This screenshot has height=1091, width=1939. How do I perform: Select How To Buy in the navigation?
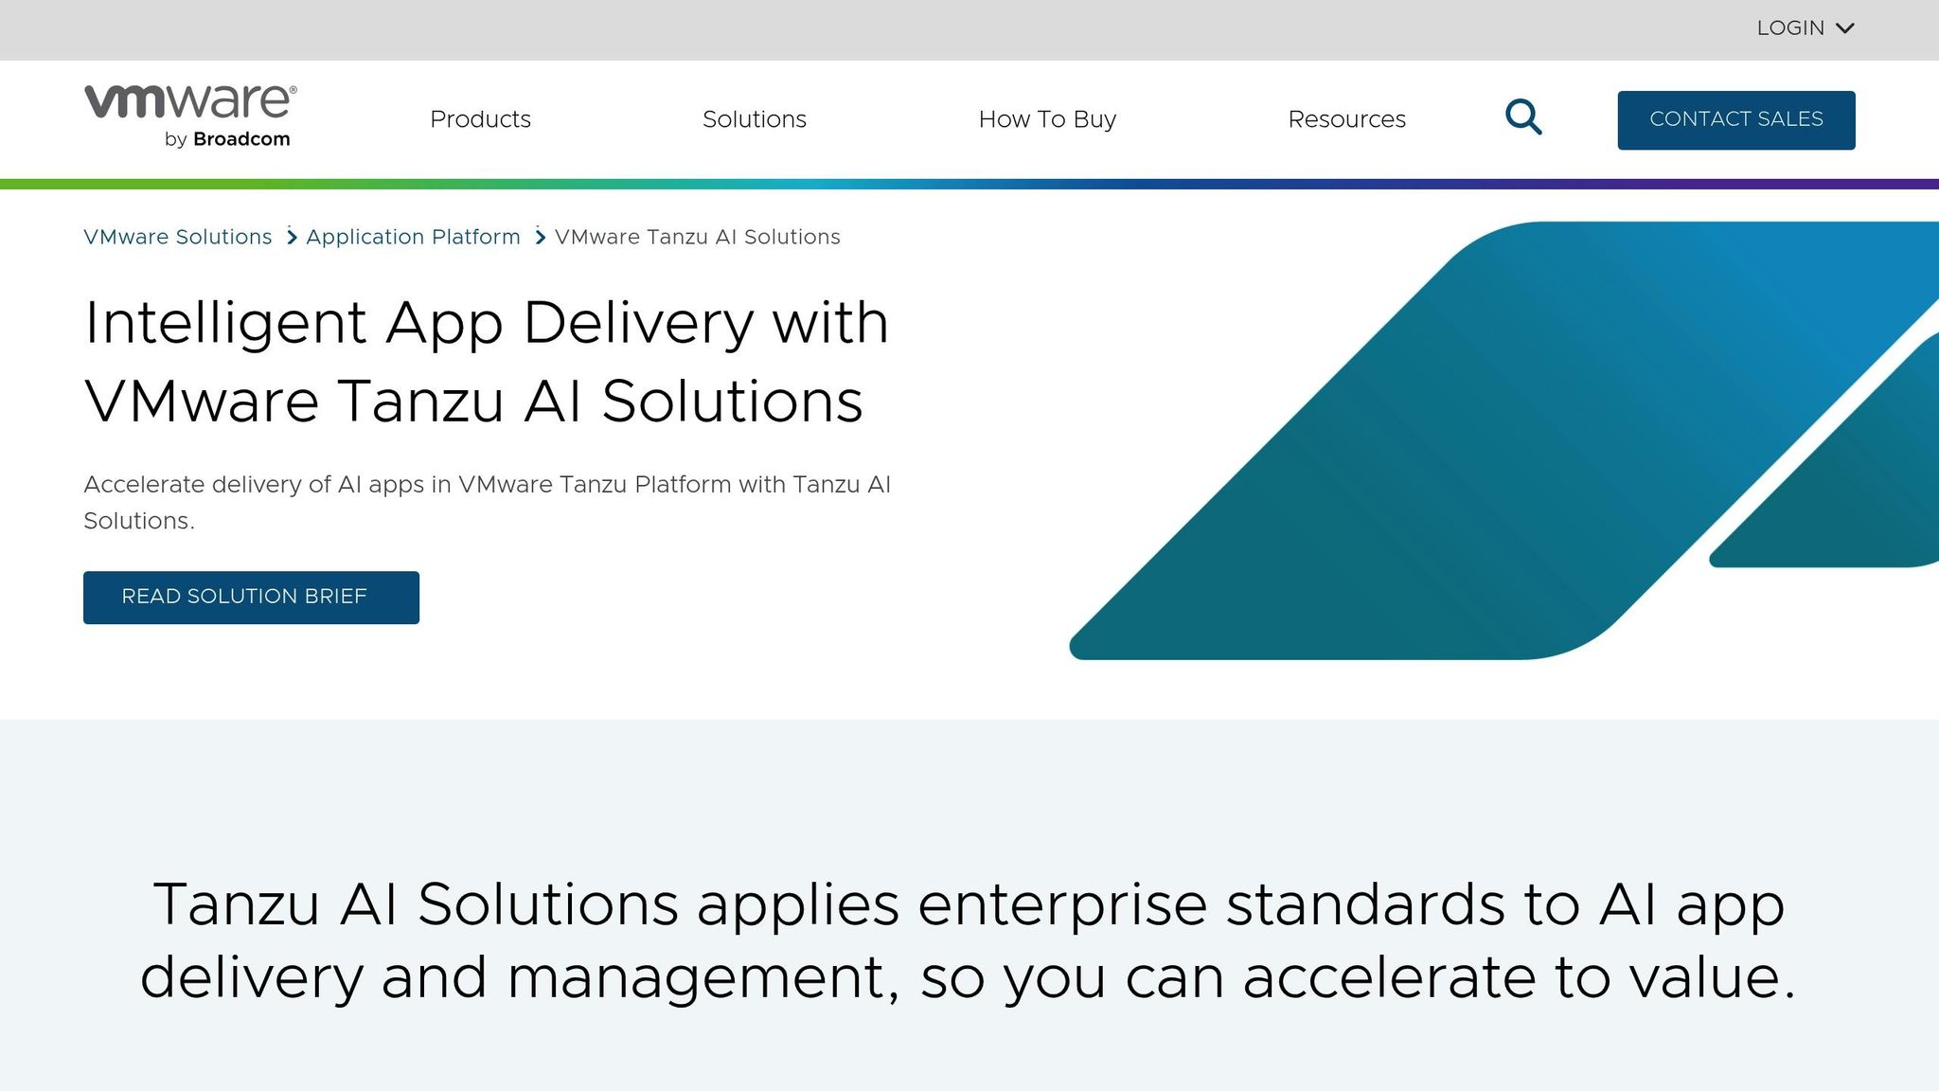[1047, 119]
